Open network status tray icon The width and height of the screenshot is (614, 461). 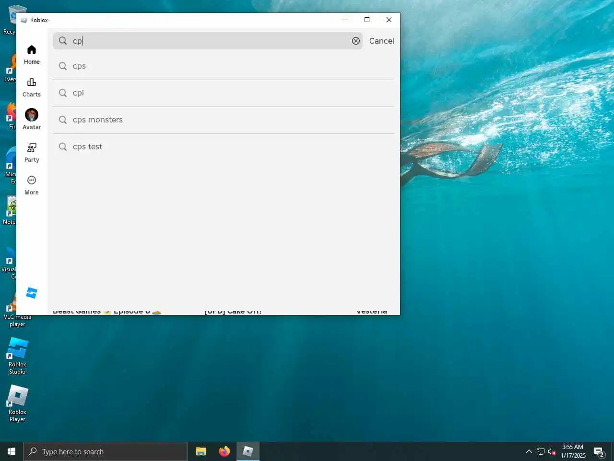pyautogui.click(x=541, y=451)
